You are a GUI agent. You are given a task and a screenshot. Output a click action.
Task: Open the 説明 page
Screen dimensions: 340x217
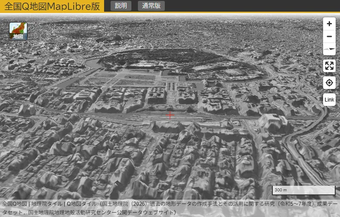(121, 6)
